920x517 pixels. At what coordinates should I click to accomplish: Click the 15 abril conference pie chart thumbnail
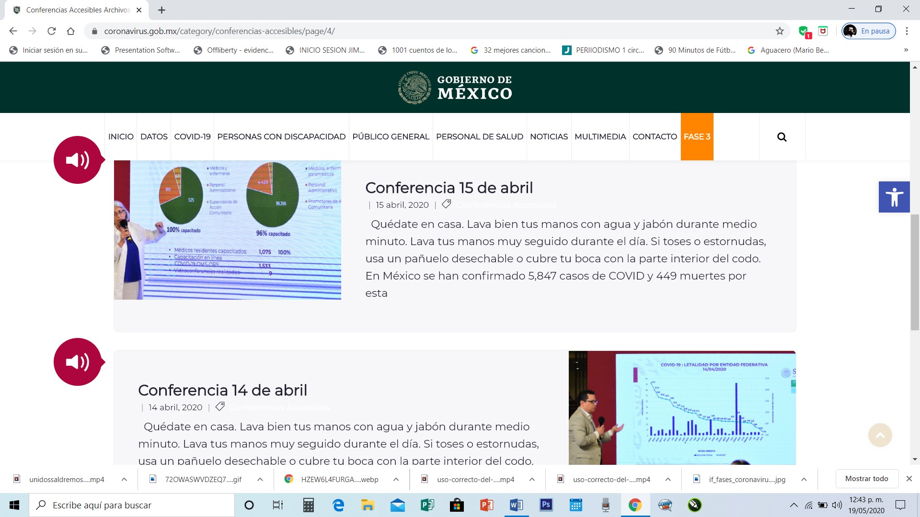(x=228, y=230)
